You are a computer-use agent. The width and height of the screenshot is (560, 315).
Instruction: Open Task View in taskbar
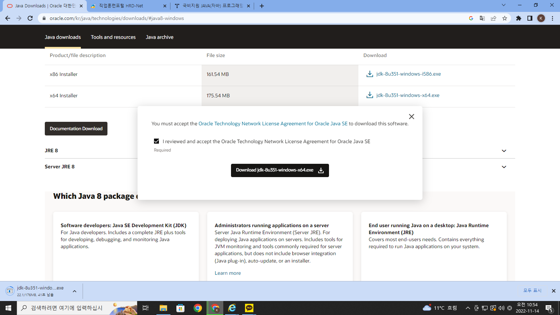[146, 308]
